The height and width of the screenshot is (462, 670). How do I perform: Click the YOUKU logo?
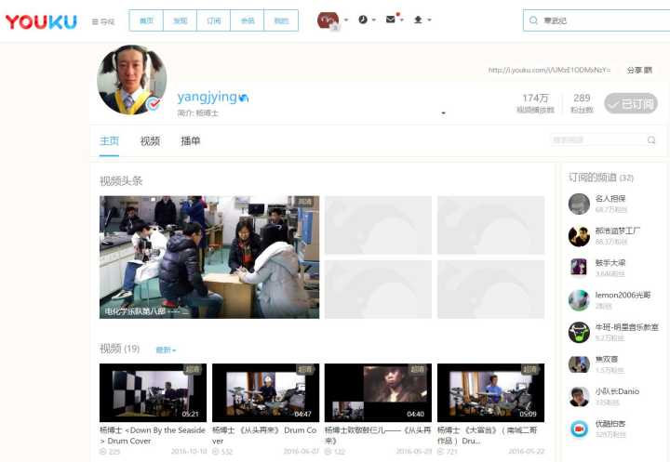click(41, 21)
